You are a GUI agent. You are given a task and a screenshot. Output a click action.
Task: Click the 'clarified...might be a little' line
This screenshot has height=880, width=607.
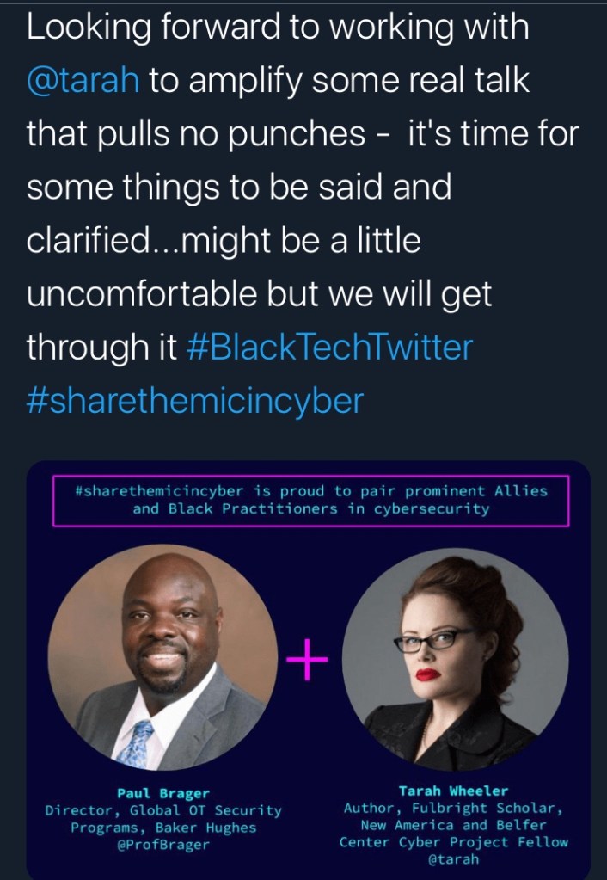[x=224, y=242]
